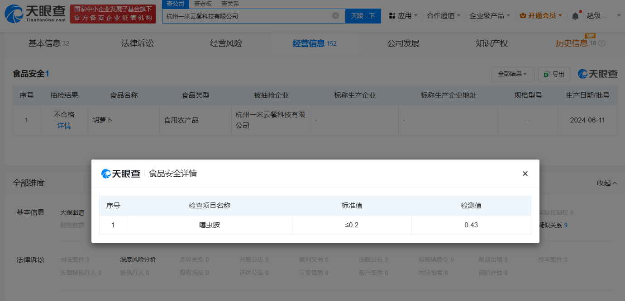
Task: Click the 不合格 inspection result text
Action: (64, 115)
